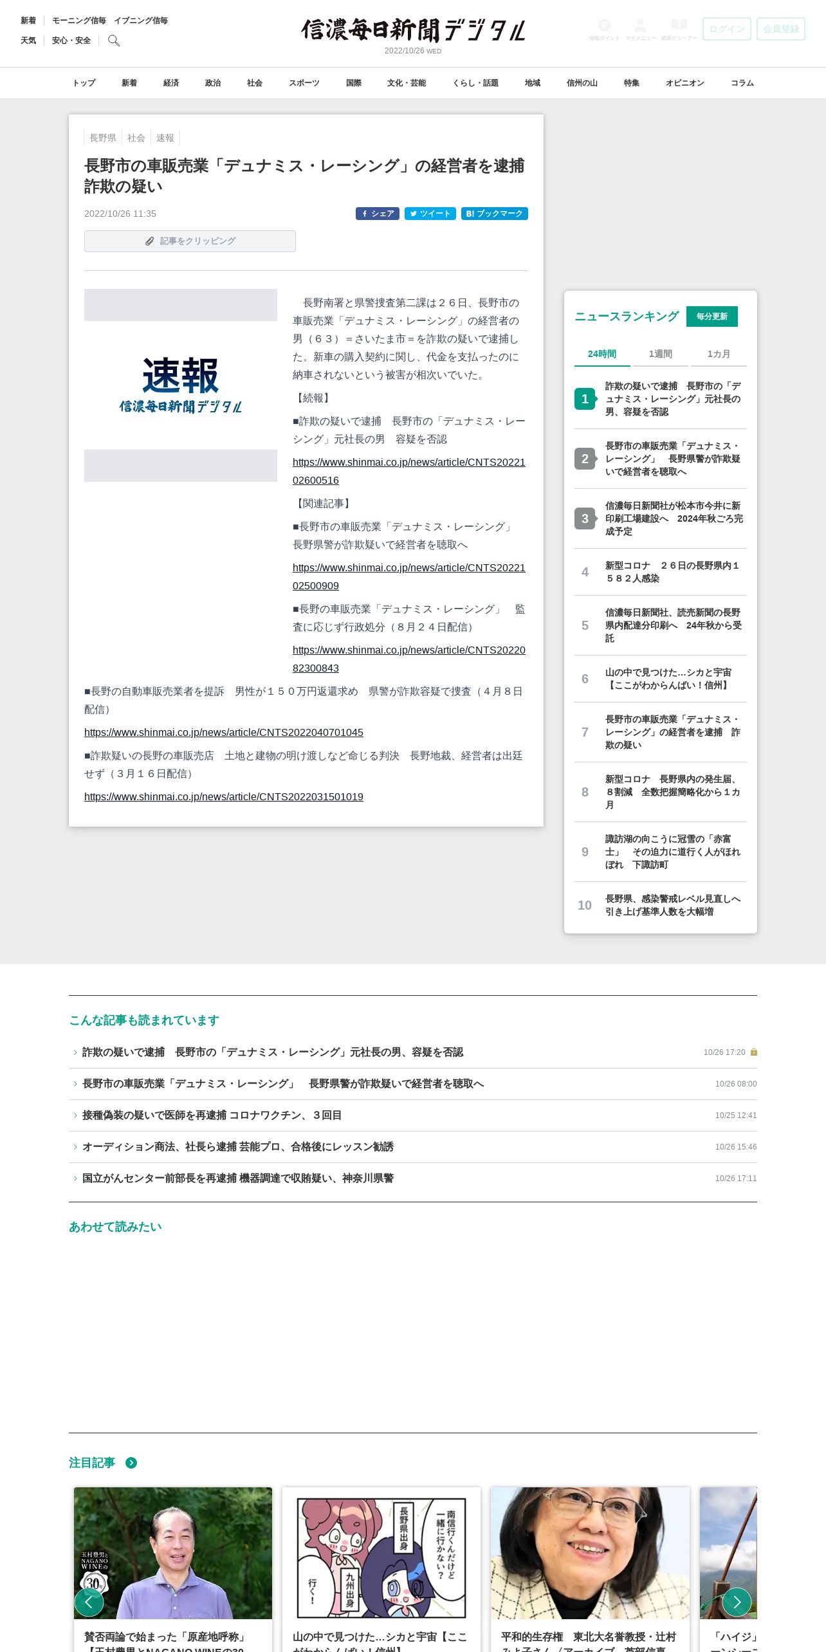The width and height of the screenshot is (826, 1652).
Task: Click the 速報 article image
Action: [x=181, y=385]
